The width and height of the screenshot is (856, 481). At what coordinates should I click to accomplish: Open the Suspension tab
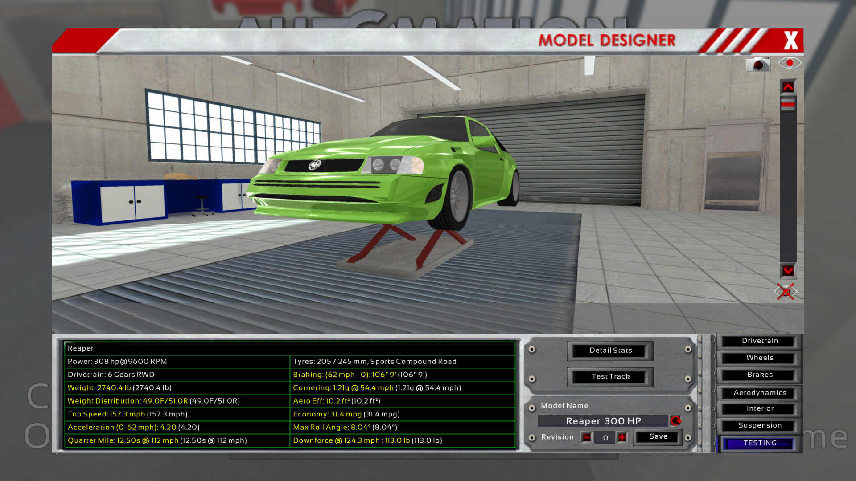point(759,426)
